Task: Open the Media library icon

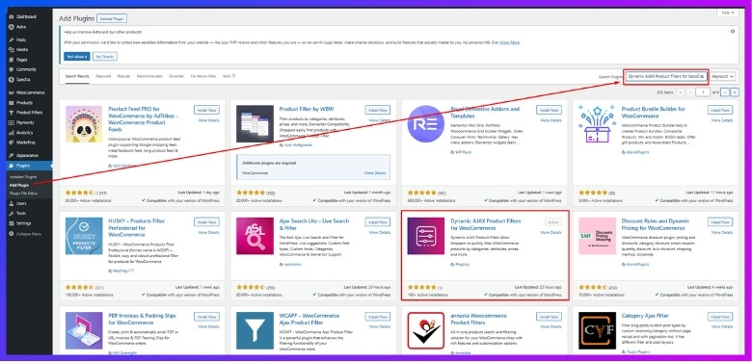Action: 11,49
